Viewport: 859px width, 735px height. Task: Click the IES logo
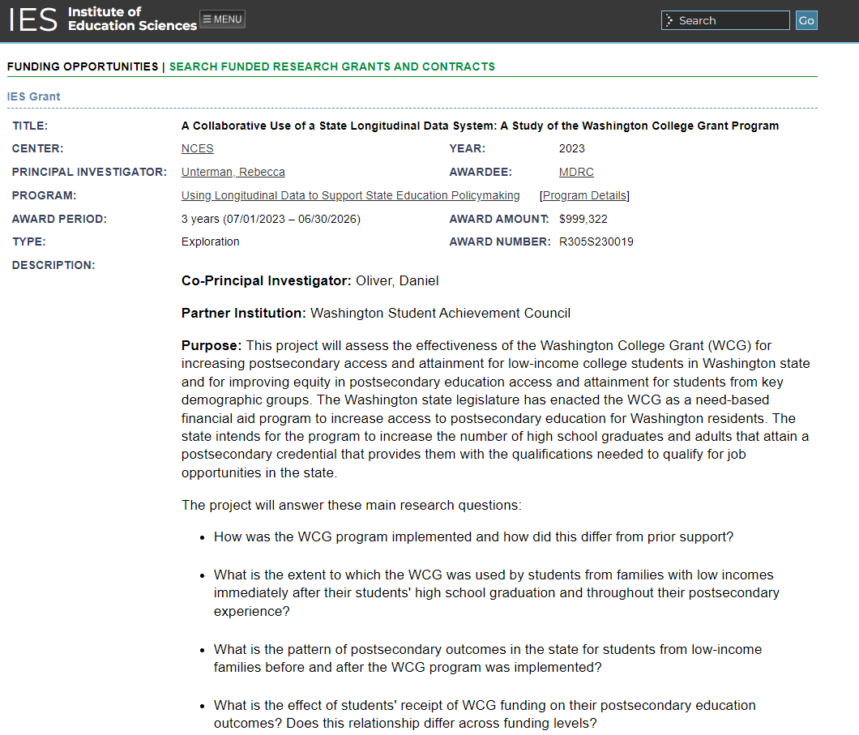click(33, 19)
